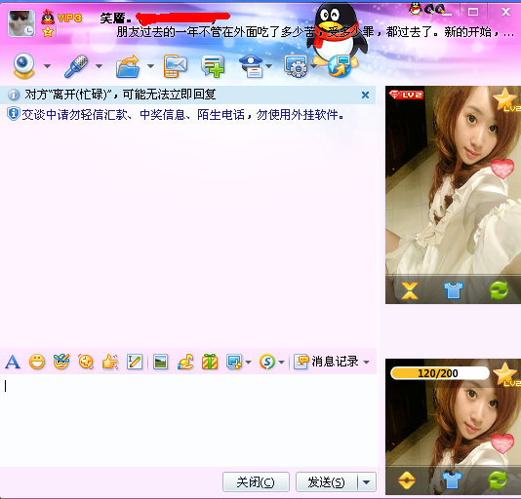Open the report/police cap icon
Viewport: 521px width, 499px height.
coord(251,66)
